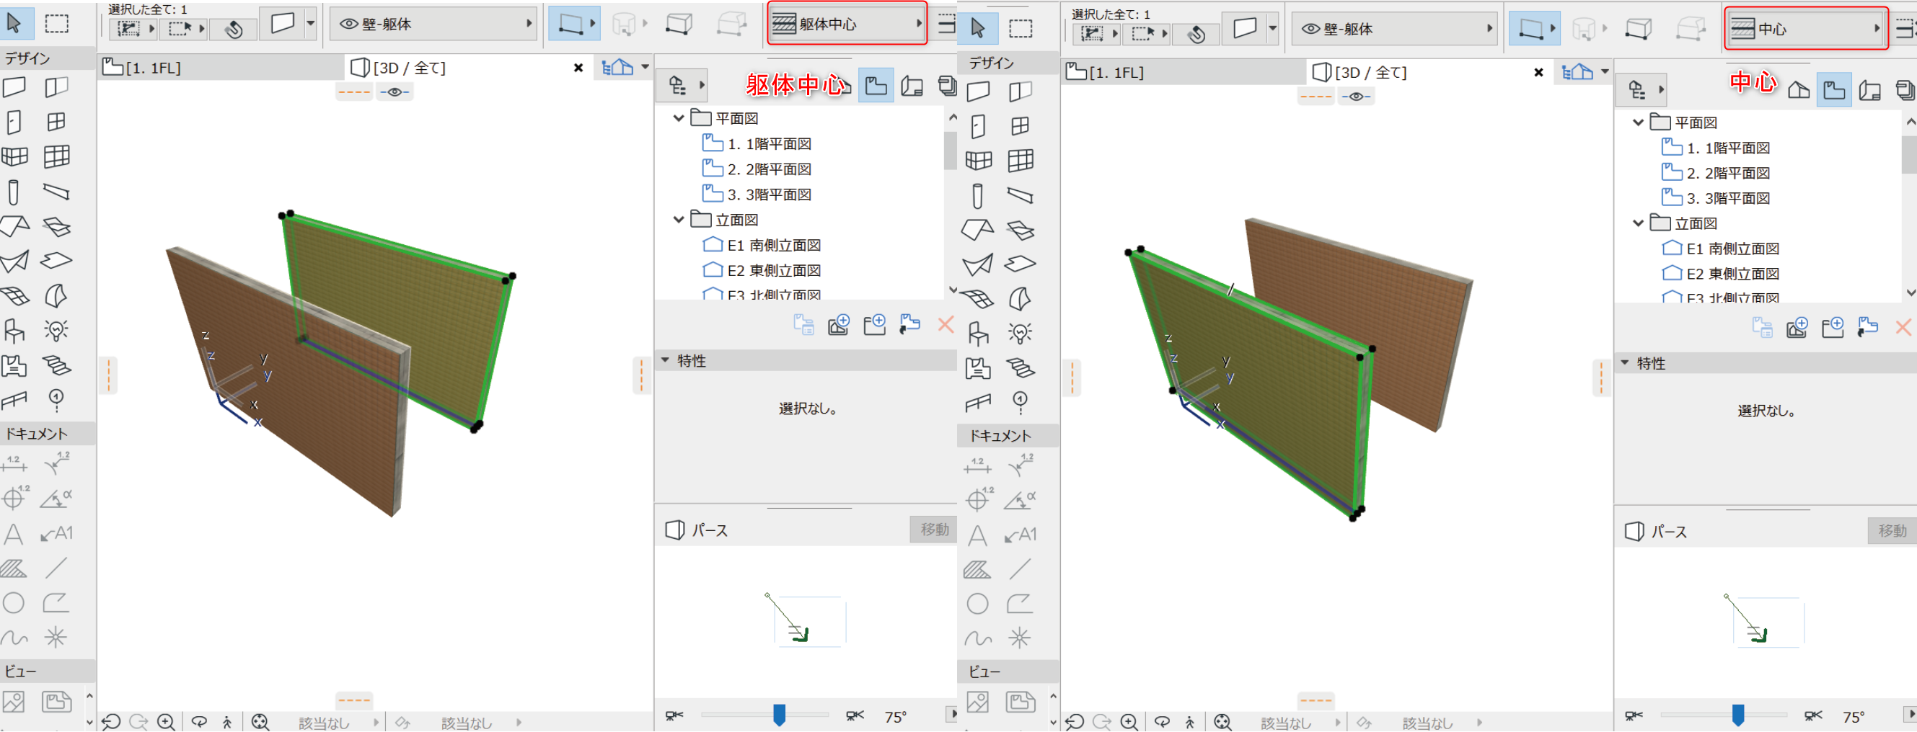
Task: Click the 移動 button in left パース panel
Action: [x=933, y=530]
